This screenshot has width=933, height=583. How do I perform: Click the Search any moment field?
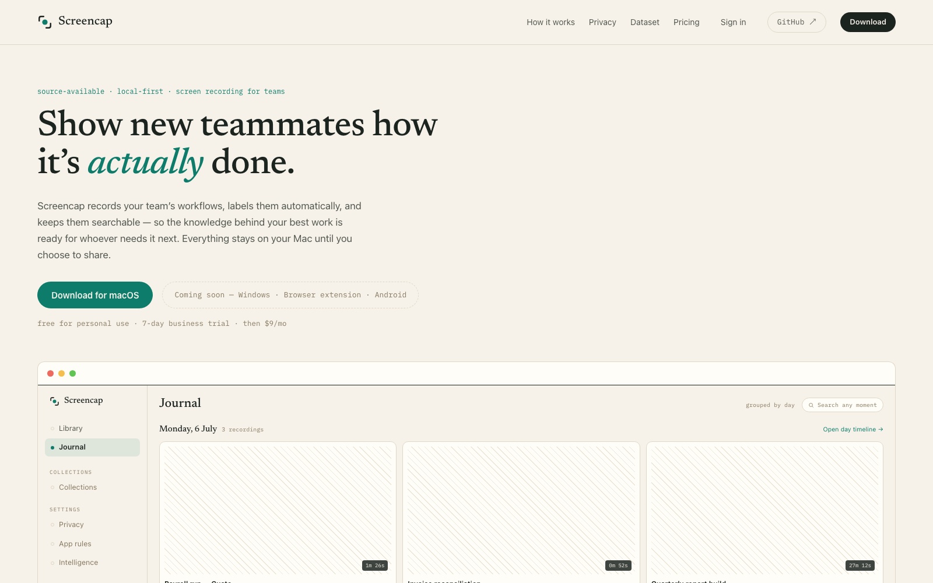tap(843, 405)
